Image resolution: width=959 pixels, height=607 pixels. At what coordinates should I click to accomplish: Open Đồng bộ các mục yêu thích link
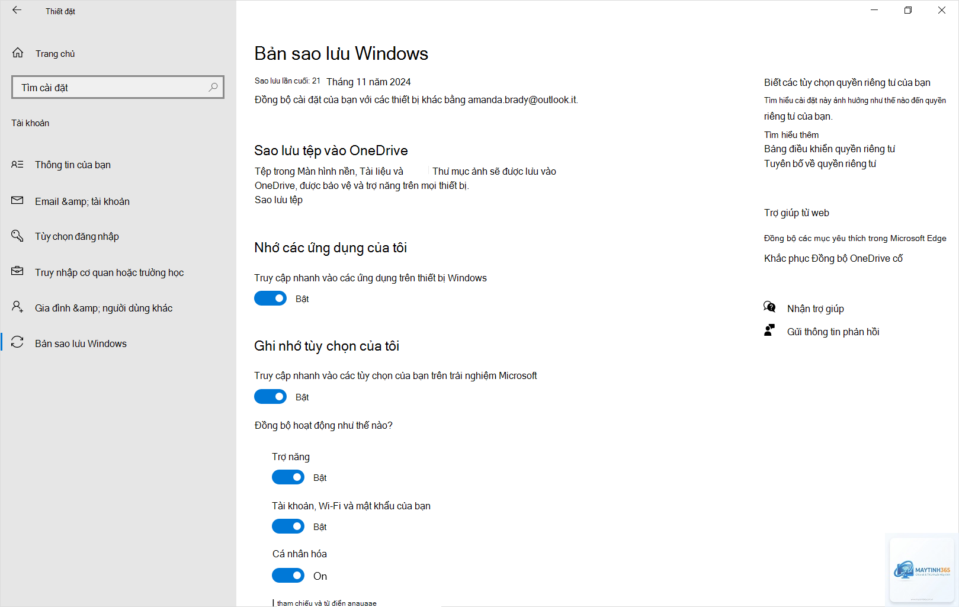855,238
